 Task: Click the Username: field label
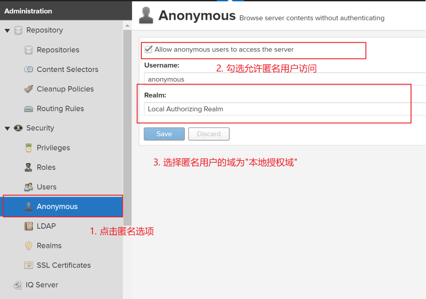[162, 66]
